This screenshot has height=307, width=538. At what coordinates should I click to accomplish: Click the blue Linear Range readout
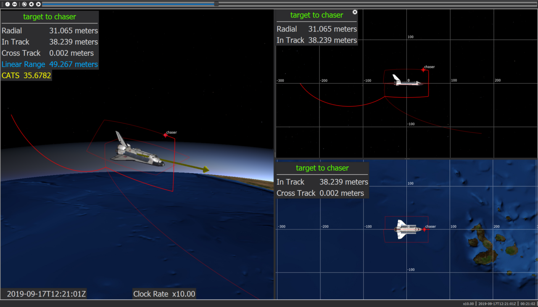pos(49,64)
